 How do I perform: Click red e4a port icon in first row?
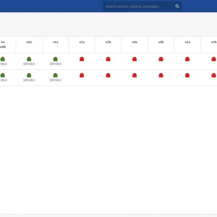(135, 59)
